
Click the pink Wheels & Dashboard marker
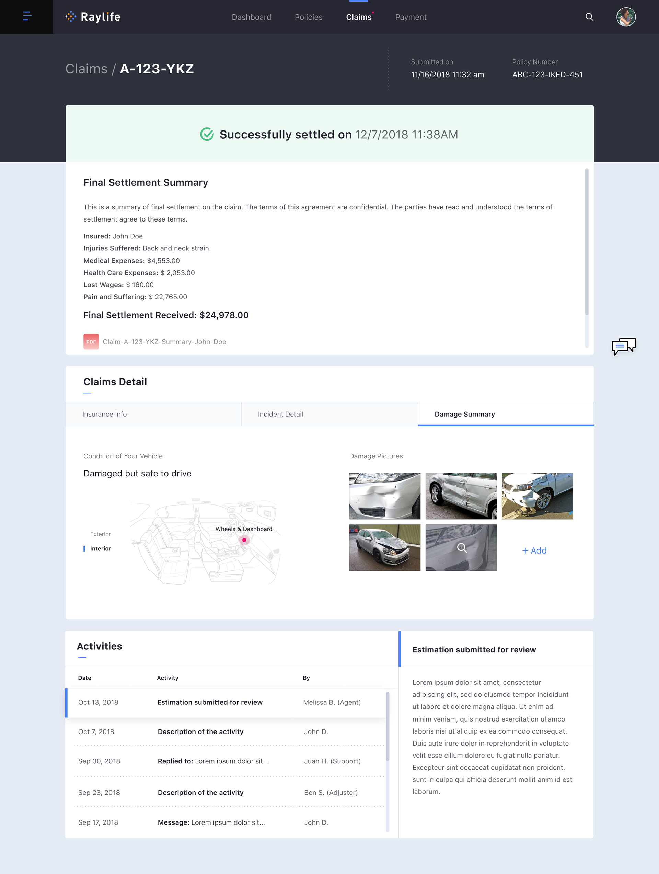click(x=244, y=540)
